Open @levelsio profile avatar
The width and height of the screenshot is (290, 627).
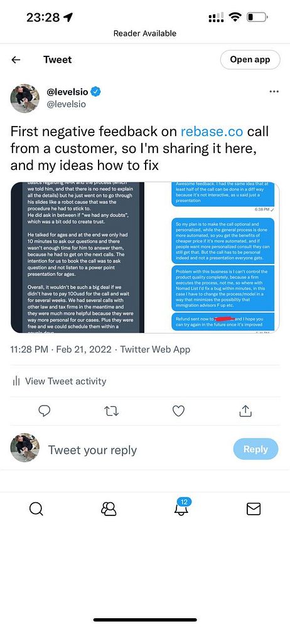click(x=25, y=98)
